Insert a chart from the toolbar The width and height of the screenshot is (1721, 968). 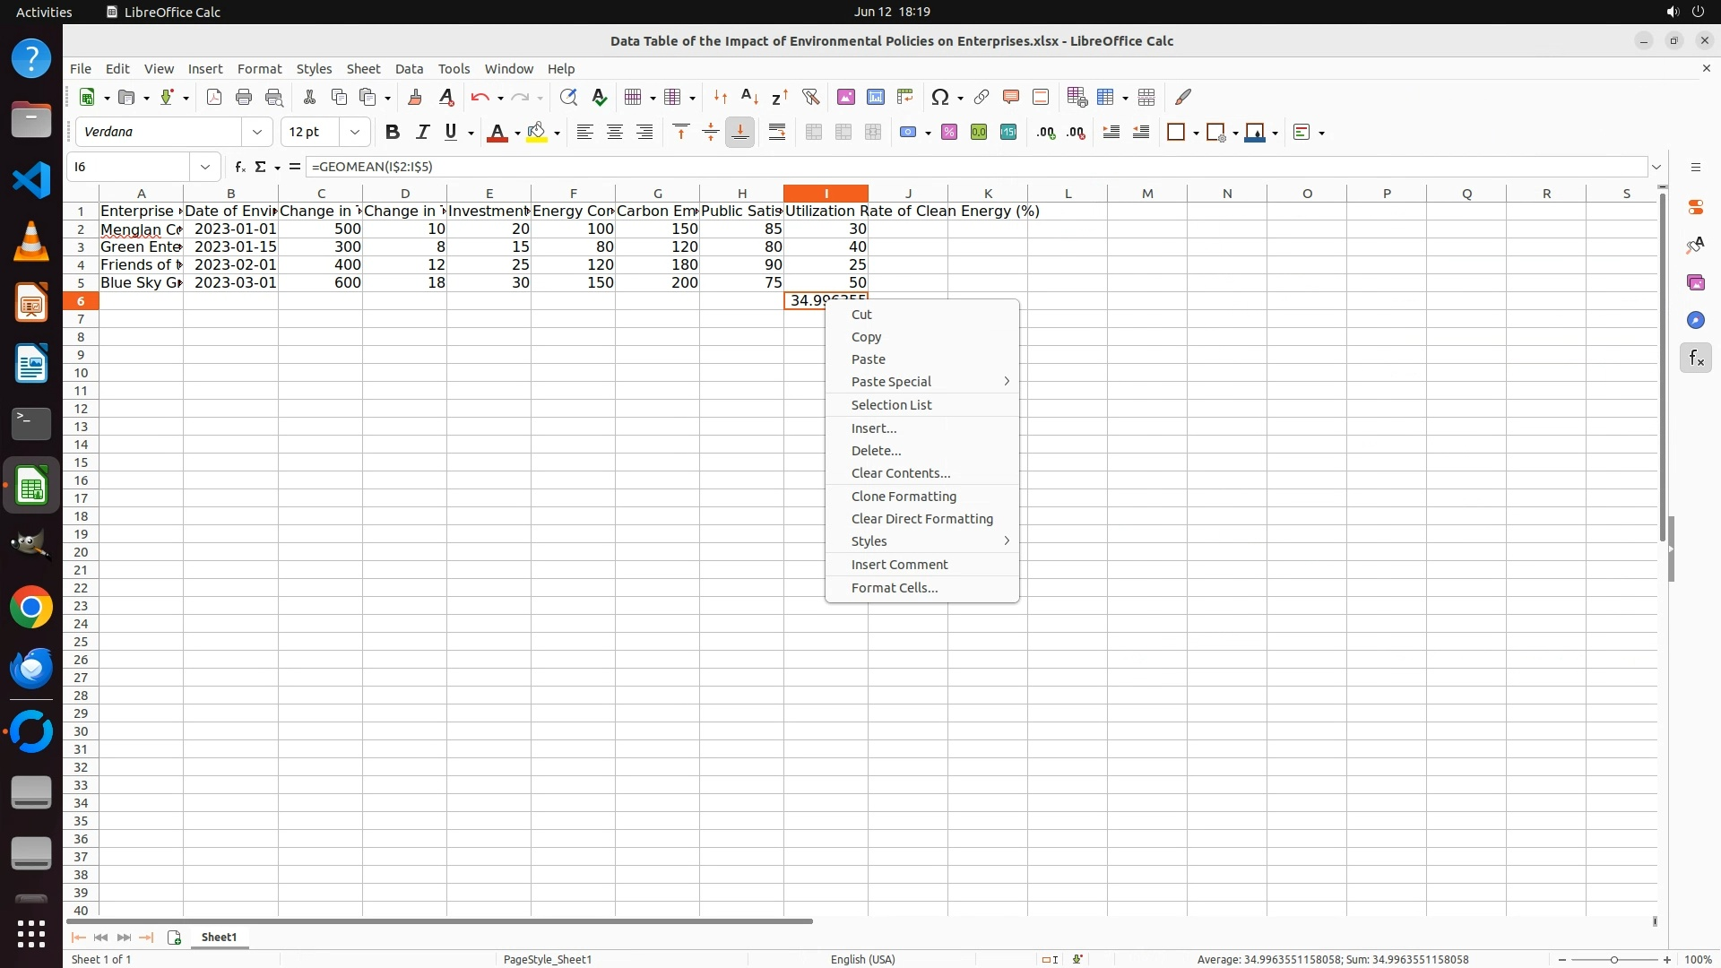click(x=875, y=97)
